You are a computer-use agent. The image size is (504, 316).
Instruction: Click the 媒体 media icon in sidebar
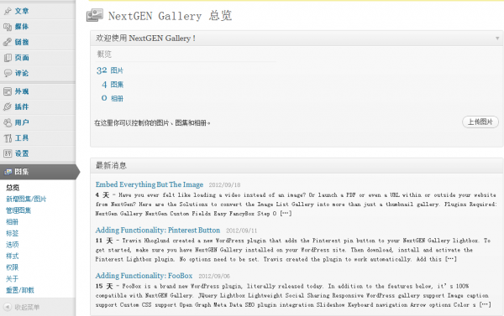coord(8,27)
